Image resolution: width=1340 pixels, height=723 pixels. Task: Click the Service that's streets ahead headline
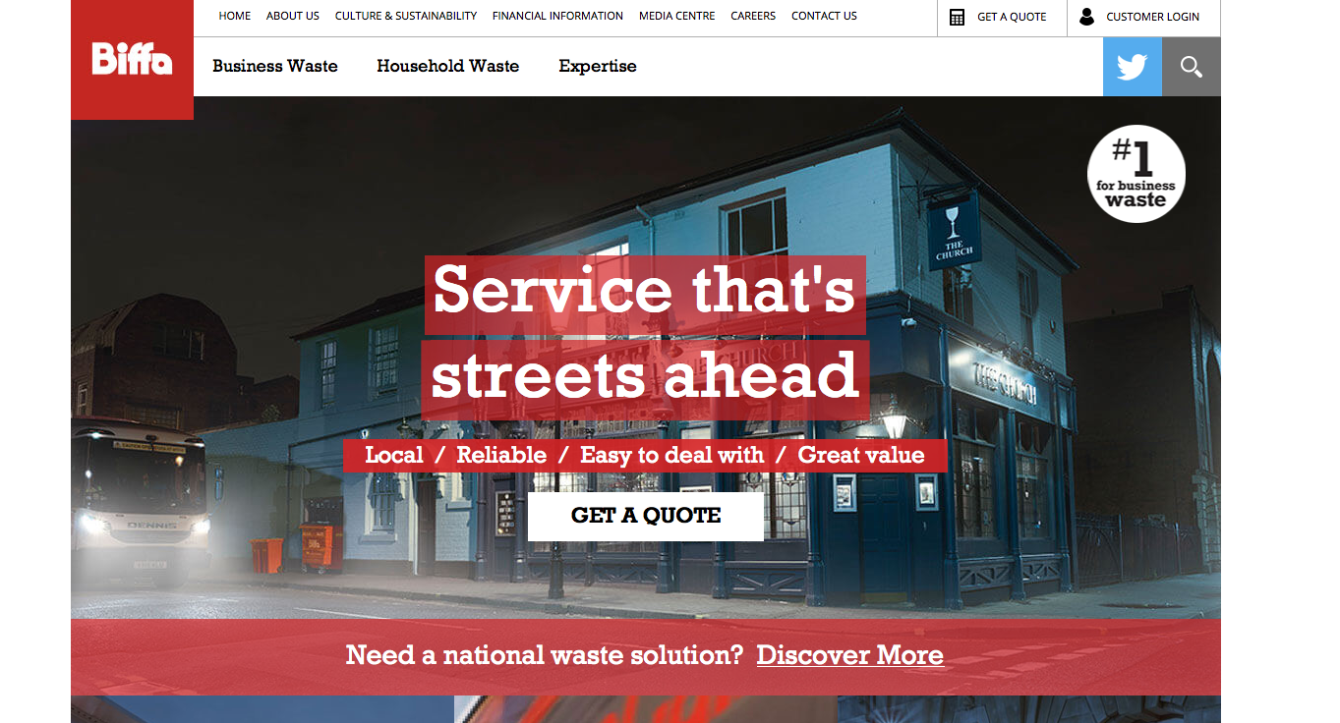point(645,334)
